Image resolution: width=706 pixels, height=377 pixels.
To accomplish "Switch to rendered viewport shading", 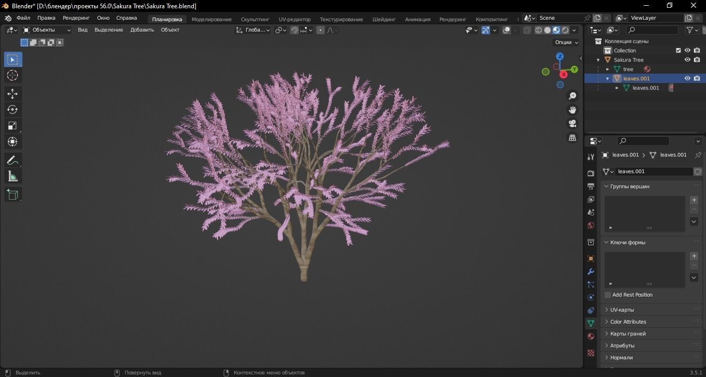I will (x=565, y=30).
